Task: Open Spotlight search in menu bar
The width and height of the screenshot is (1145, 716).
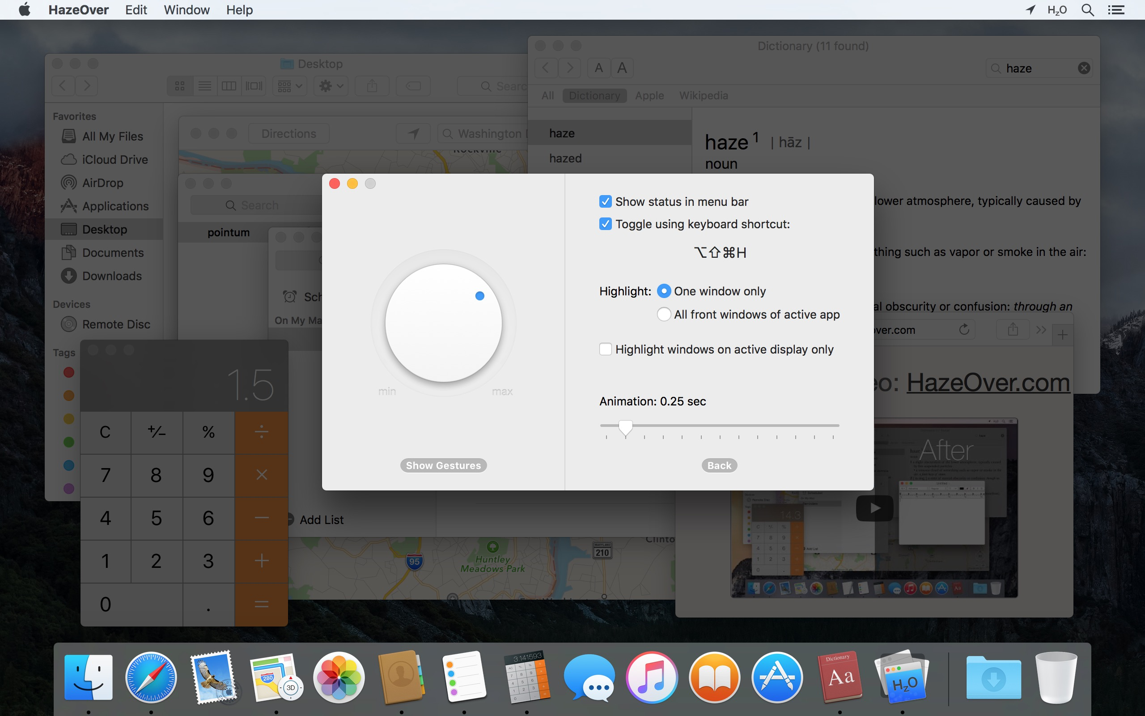Action: 1088,10
